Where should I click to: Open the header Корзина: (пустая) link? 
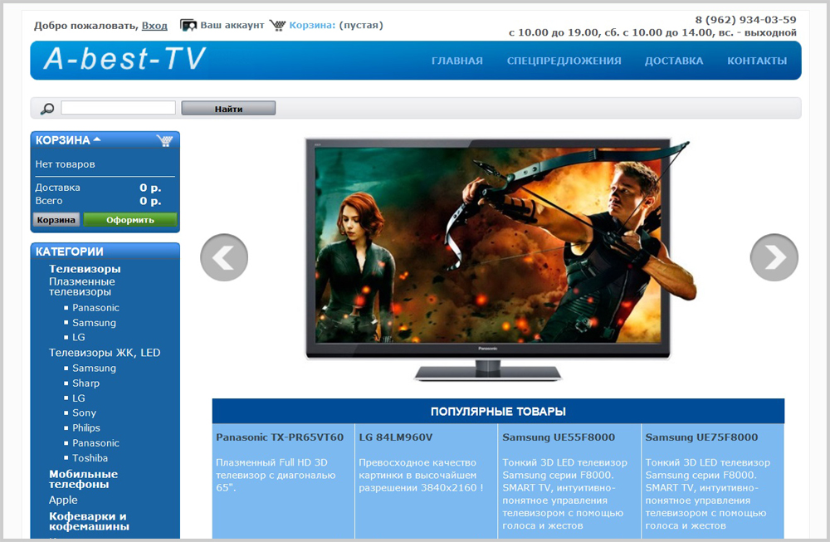(336, 25)
